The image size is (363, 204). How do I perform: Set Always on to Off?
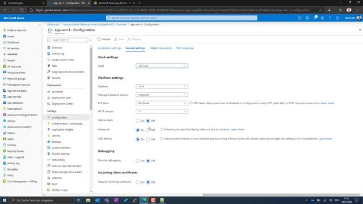148,130
